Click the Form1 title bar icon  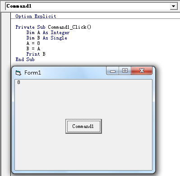click(18, 73)
